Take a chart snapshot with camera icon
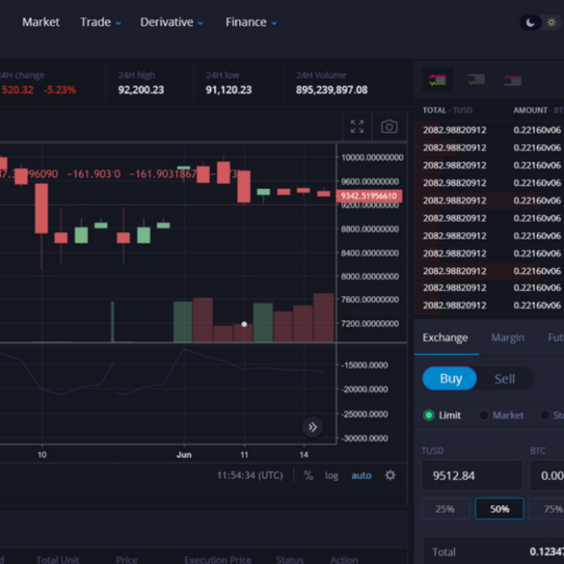Image resolution: width=564 pixels, height=564 pixels. click(x=389, y=127)
